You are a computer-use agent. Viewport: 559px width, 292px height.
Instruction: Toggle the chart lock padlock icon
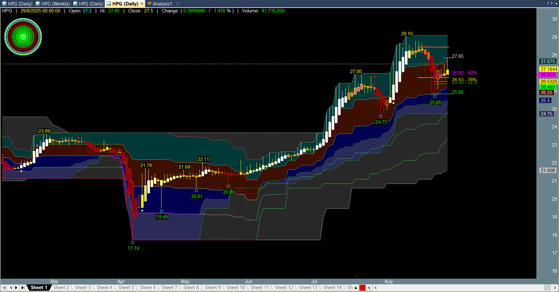356,288
